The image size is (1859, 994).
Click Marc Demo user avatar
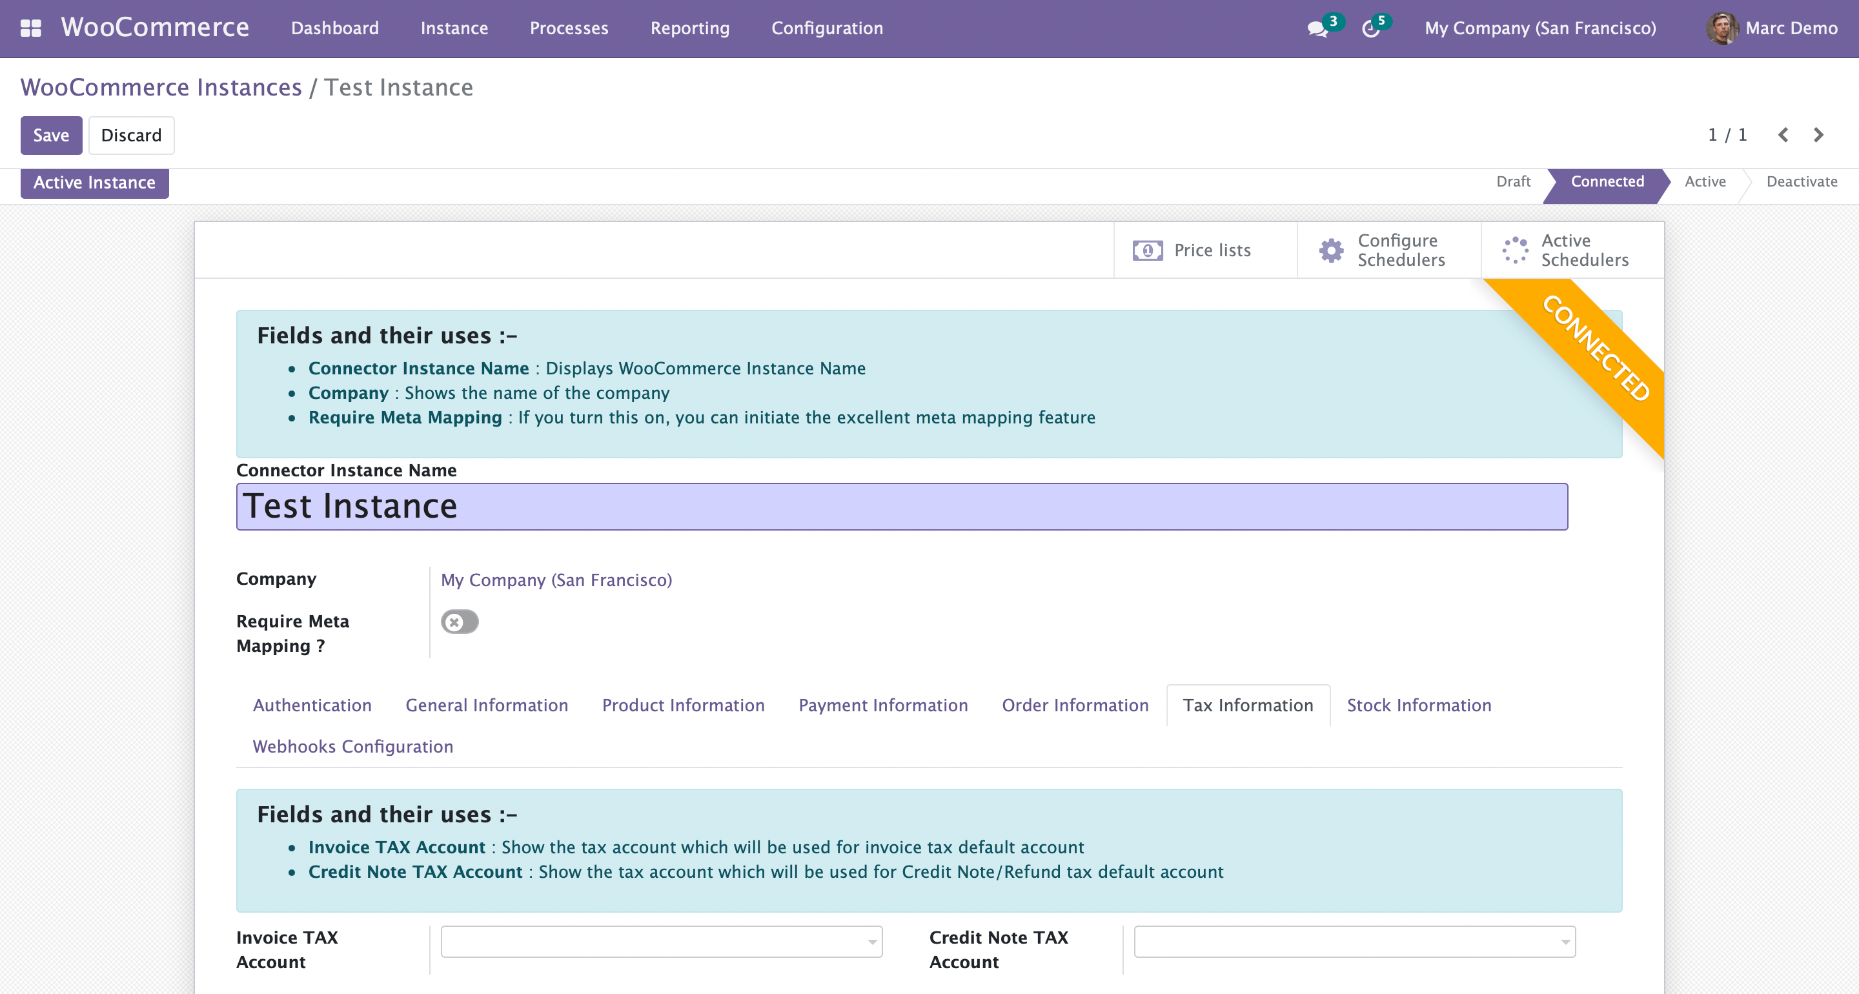pyautogui.click(x=1722, y=28)
